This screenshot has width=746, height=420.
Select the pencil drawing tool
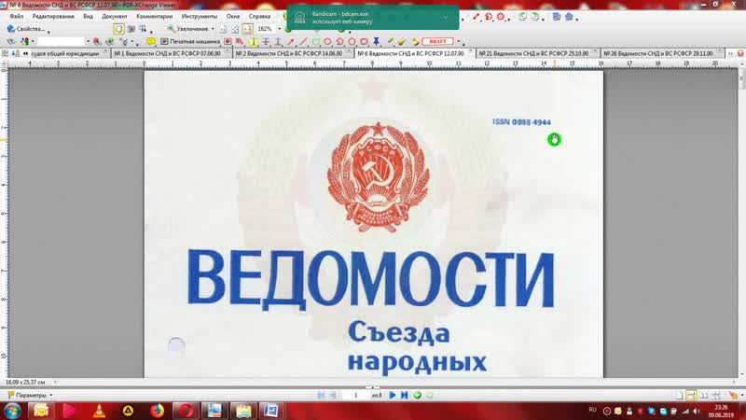tap(390, 41)
